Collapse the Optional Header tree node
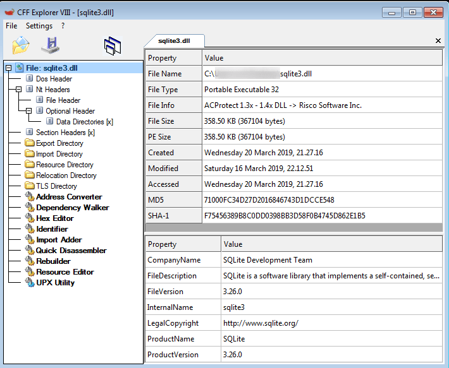Viewport: 449px width, 368px height. click(x=29, y=111)
